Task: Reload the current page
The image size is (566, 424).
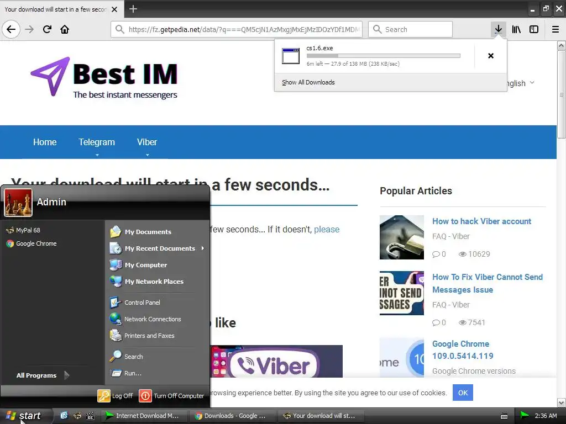Action: coord(47,29)
